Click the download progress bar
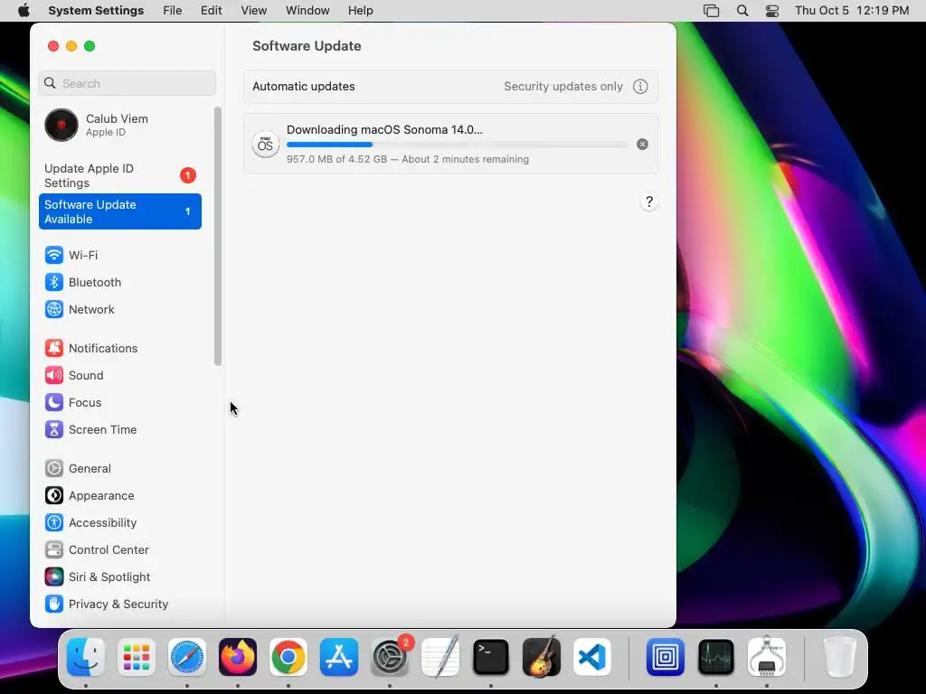Image resolution: width=926 pixels, height=694 pixels. pyautogui.click(x=457, y=145)
